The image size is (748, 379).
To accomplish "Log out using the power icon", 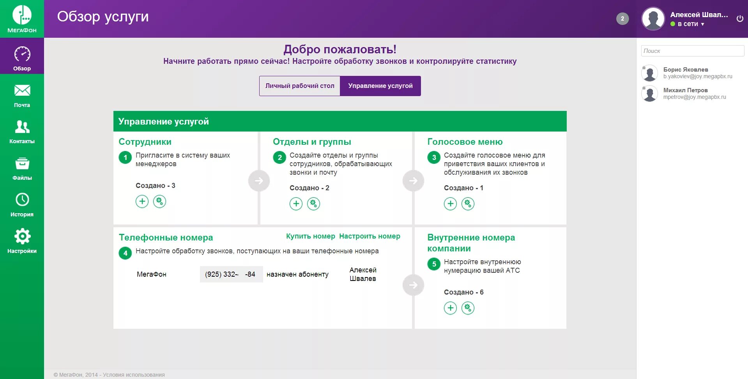I will [x=739, y=18].
